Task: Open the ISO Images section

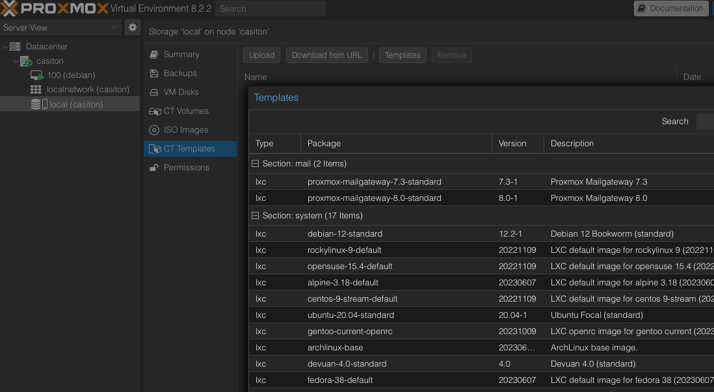Action: coord(185,130)
